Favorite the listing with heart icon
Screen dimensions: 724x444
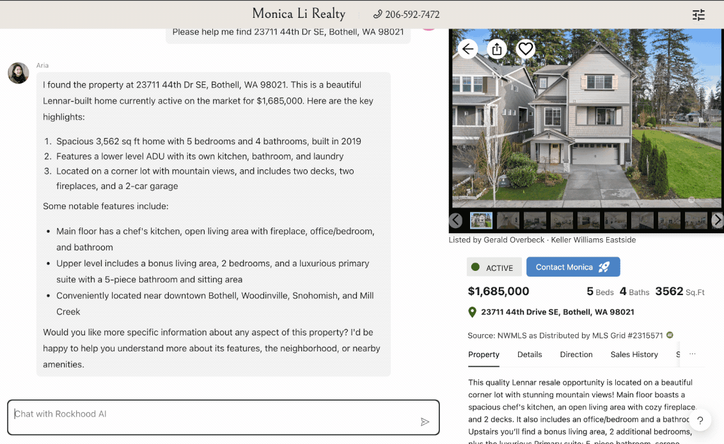pos(526,49)
